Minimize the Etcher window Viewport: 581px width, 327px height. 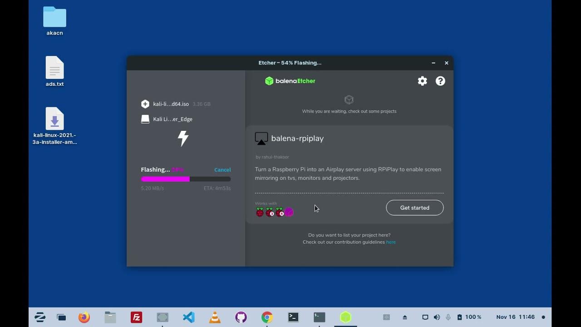(x=433, y=63)
